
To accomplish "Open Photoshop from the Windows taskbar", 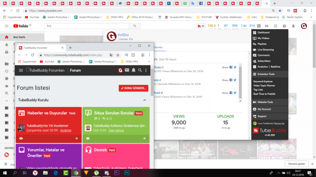I will (127, 173).
